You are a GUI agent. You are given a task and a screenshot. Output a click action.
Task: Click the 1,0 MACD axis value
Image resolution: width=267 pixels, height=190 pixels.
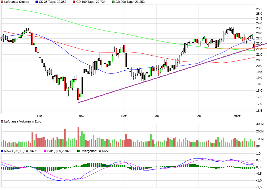click(258, 154)
